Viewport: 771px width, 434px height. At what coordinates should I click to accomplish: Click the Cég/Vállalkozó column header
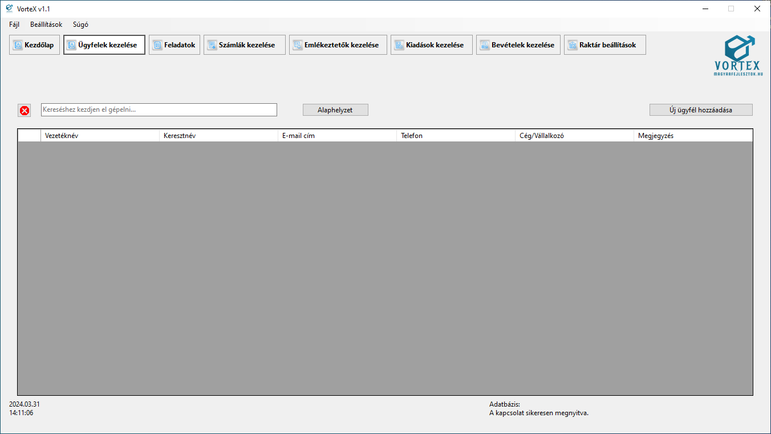[x=574, y=136]
